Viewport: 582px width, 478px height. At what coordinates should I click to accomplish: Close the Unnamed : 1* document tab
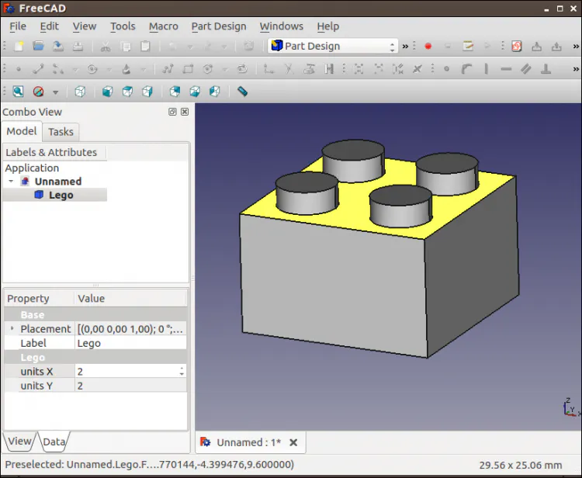pyautogui.click(x=293, y=442)
